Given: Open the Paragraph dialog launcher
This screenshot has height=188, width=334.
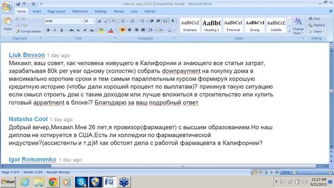Looking at the screenshot, I should 175,38.
